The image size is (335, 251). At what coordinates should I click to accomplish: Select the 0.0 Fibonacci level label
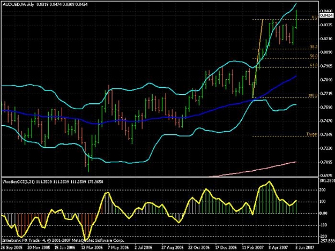pos(315,17)
